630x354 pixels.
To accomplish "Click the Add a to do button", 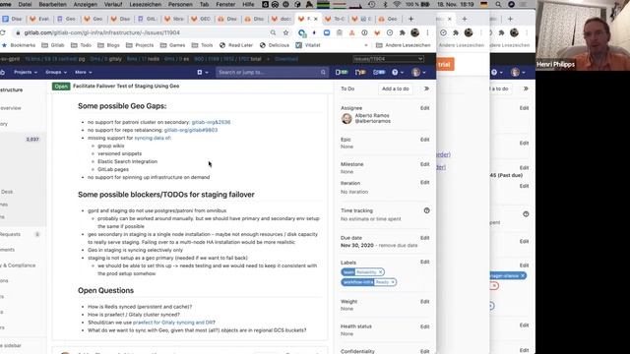I will [x=396, y=88].
